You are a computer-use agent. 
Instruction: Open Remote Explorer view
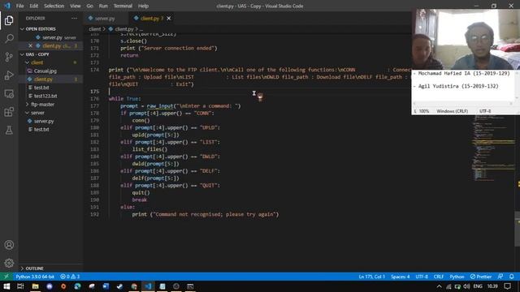tap(9, 94)
